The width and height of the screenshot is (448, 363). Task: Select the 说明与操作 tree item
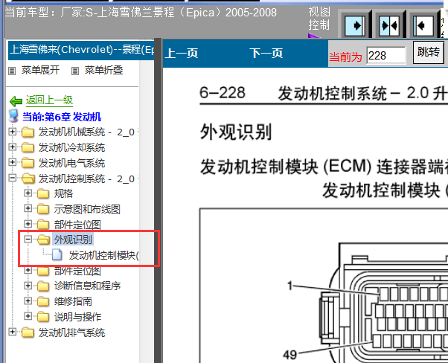77,317
